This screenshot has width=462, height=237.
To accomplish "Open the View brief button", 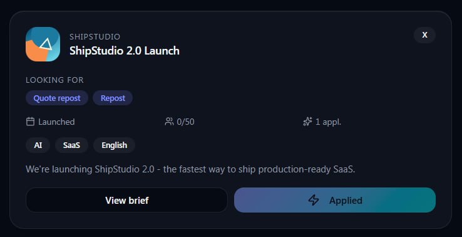I will tap(126, 200).
